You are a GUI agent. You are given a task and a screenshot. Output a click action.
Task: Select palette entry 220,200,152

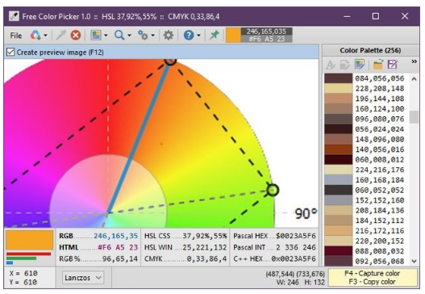tap(367, 241)
